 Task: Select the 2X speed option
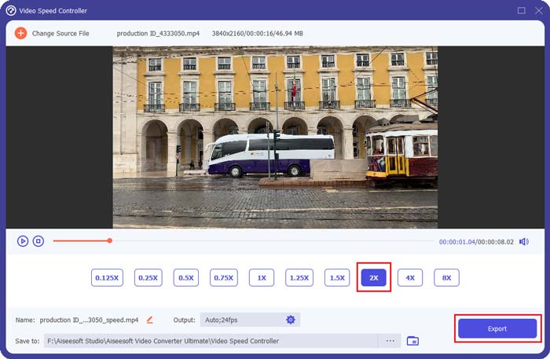click(373, 277)
